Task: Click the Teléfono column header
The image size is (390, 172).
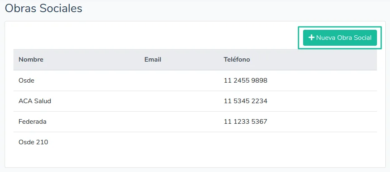Action: [x=237, y=60]
